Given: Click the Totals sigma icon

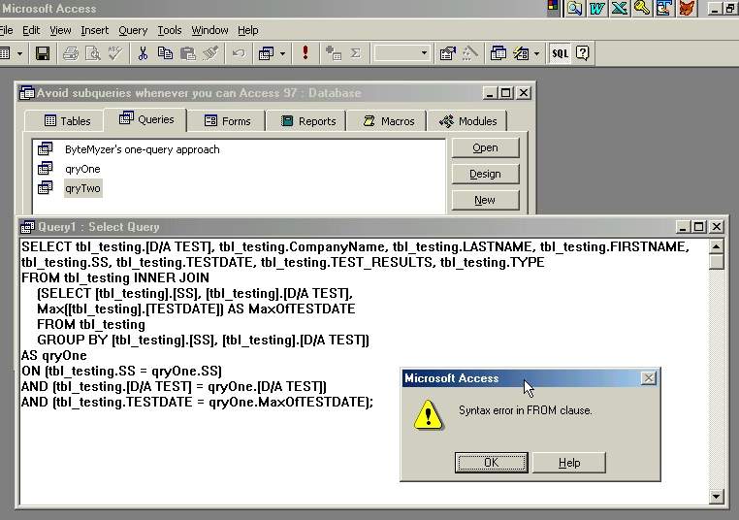Looking at the screenshot, I should pos(356,53).
